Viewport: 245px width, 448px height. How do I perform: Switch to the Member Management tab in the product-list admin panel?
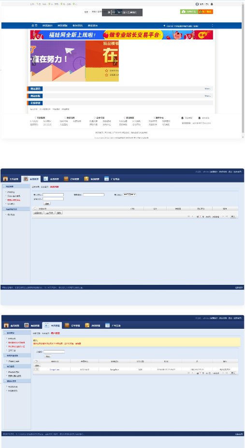point(52,179)
